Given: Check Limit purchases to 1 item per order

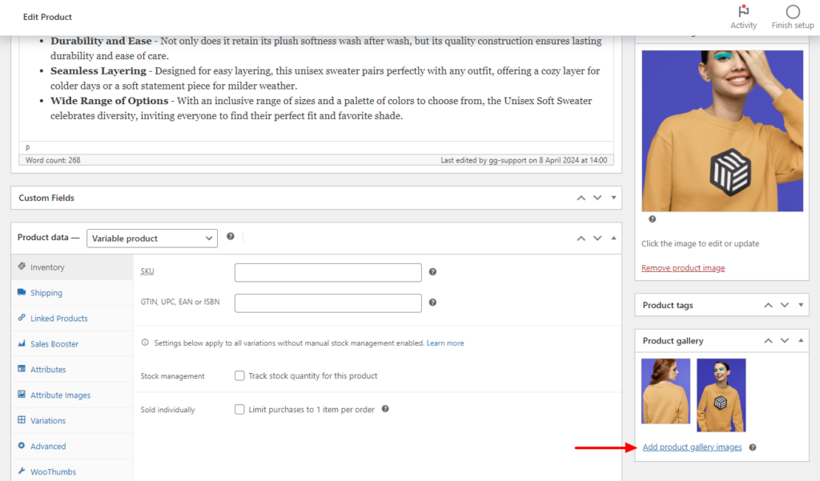Looking at the screenshot, I should click(239, 409).
